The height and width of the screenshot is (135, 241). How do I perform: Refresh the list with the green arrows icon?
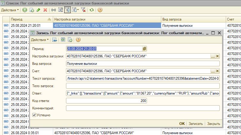(92, 10)
